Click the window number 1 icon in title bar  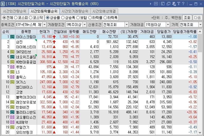point(3,4)
